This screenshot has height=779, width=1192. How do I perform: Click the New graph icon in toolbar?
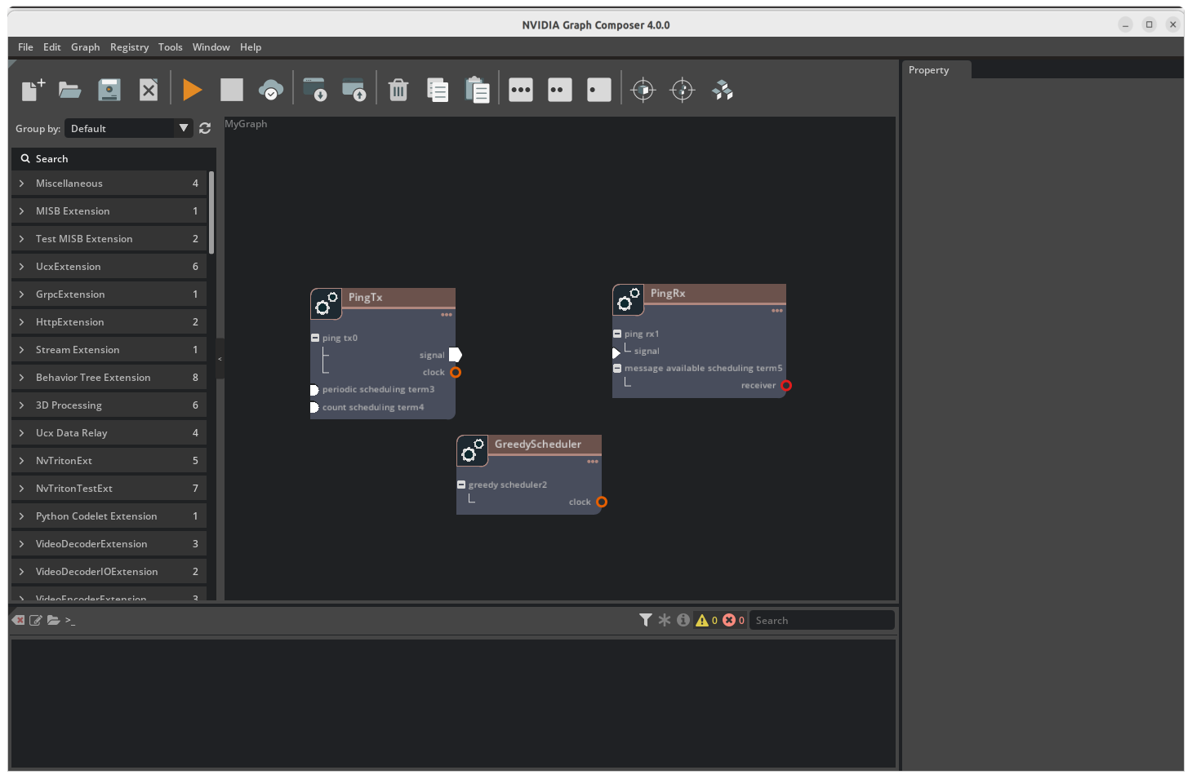[x=33, y=90]
